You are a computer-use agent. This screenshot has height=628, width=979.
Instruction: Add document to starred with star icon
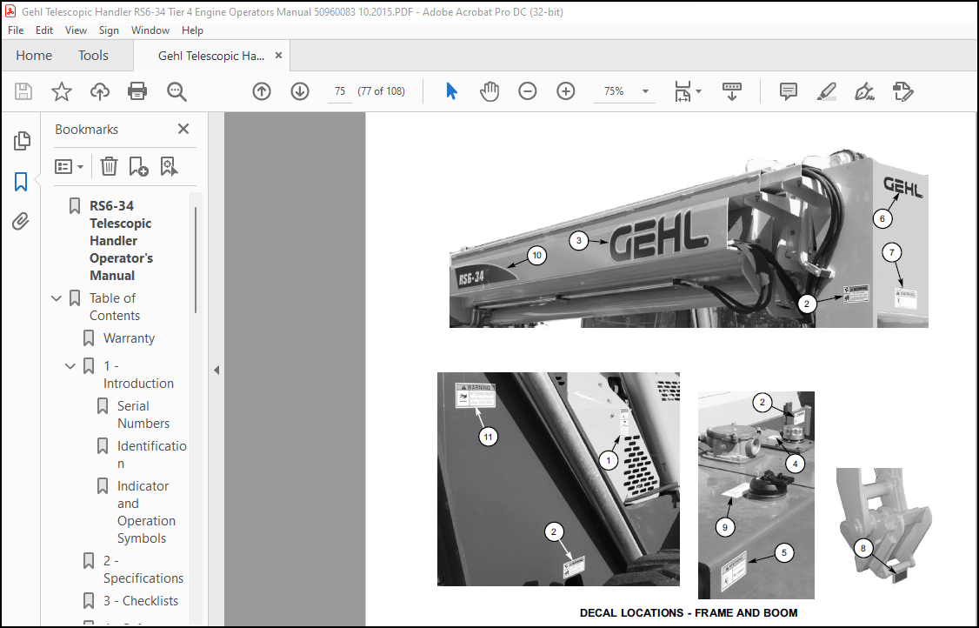point(61,91)
